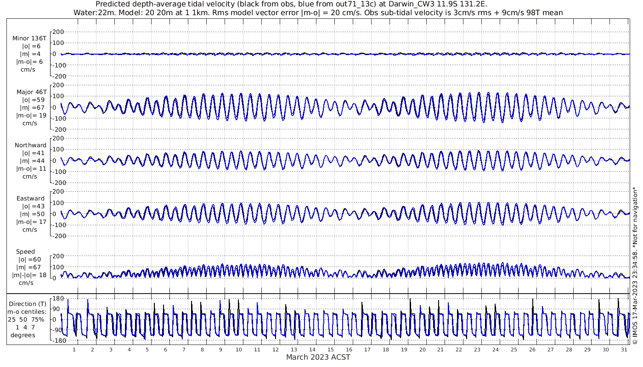Select the 'Minor 136T' panel label
Viewport: 643px width, 367px height.
point(29,39)
